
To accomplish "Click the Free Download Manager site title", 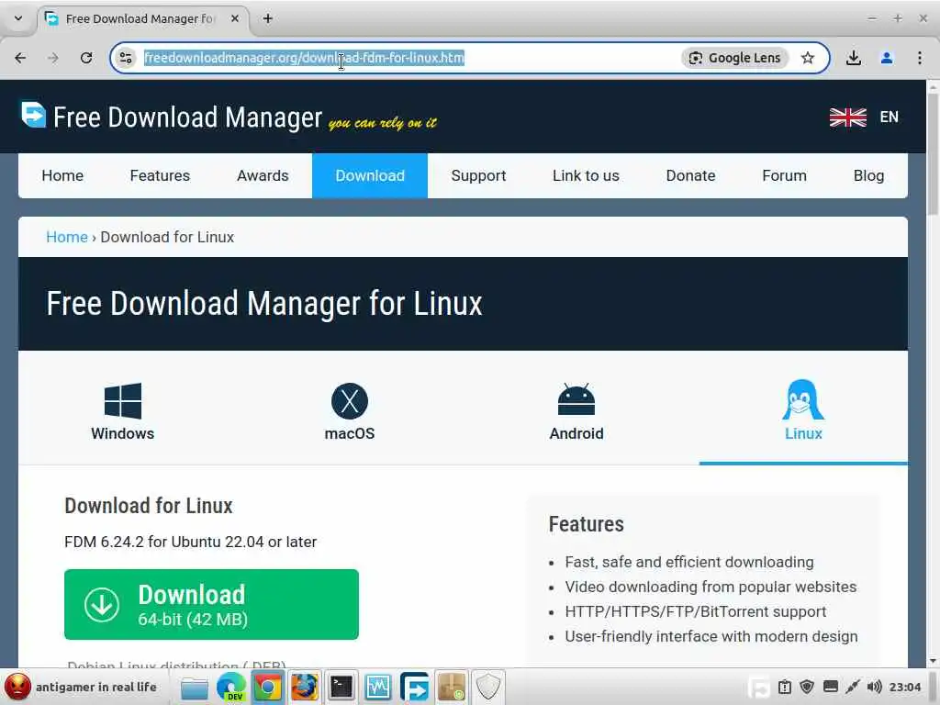I will (187, 117).
